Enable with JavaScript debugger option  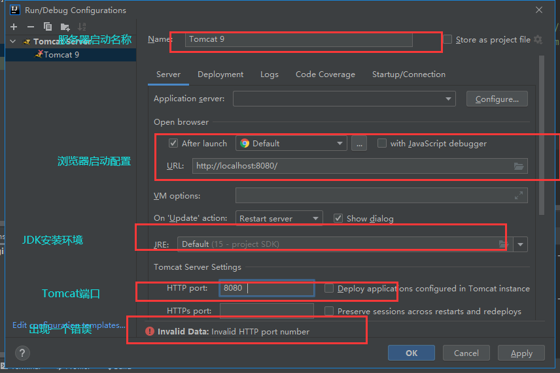click(382, 143)
